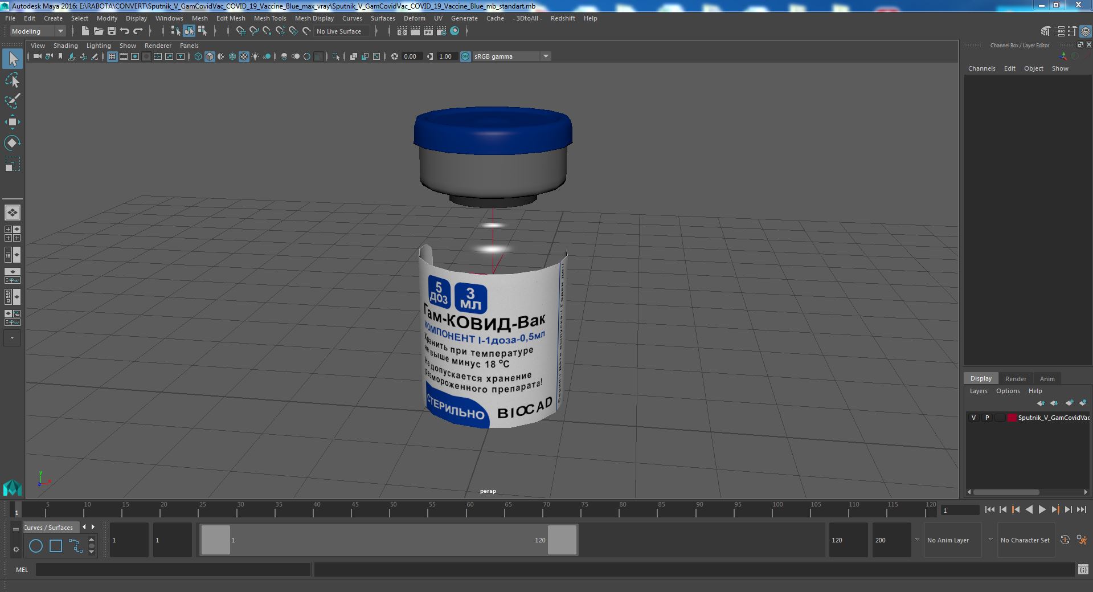Viewport: 1093px width, 592px height.
Task: Open the Render View window
Action: [402, 31]
